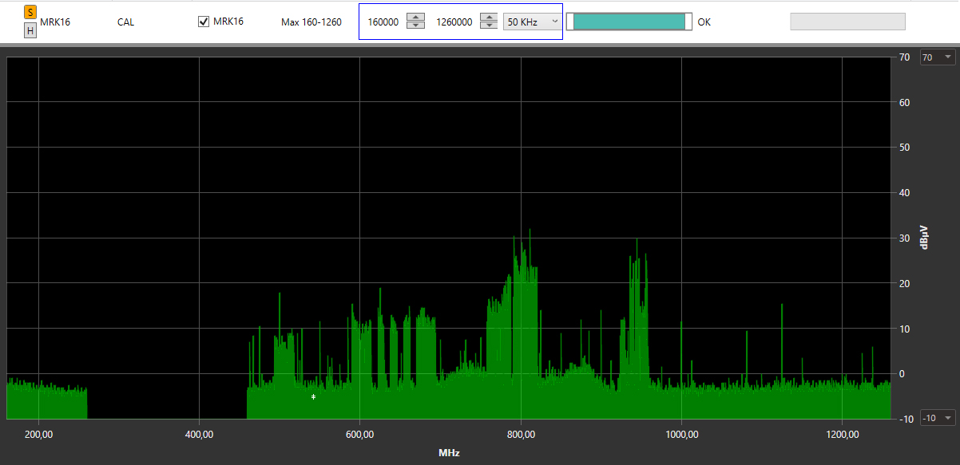960x465 pixels.
Task: Click the OK status label
Action: click(x=704, y=22)
